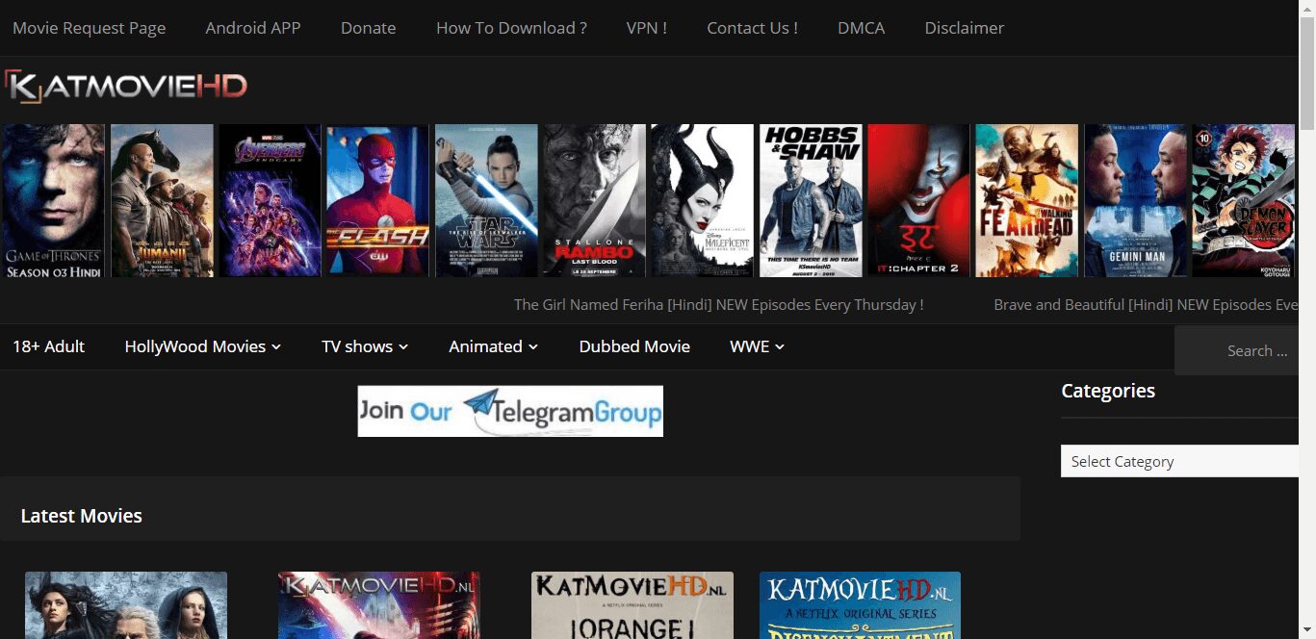Click Join Our Telegram Group banner
The height and width of the screenshot is (639, 1316).
coord(510,411)
